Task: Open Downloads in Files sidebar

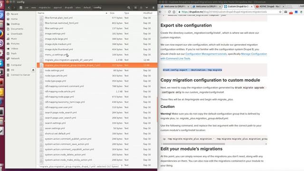Action: tap(17, 34)
